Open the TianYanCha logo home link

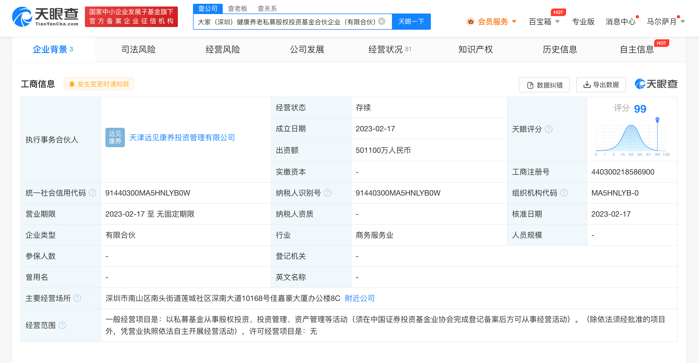click(45, 17)
